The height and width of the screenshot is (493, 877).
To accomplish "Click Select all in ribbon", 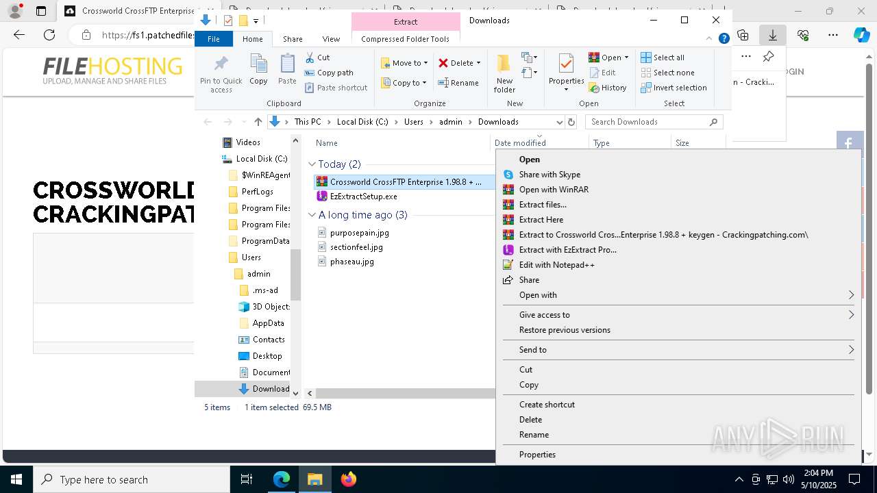I will (663, 58).
